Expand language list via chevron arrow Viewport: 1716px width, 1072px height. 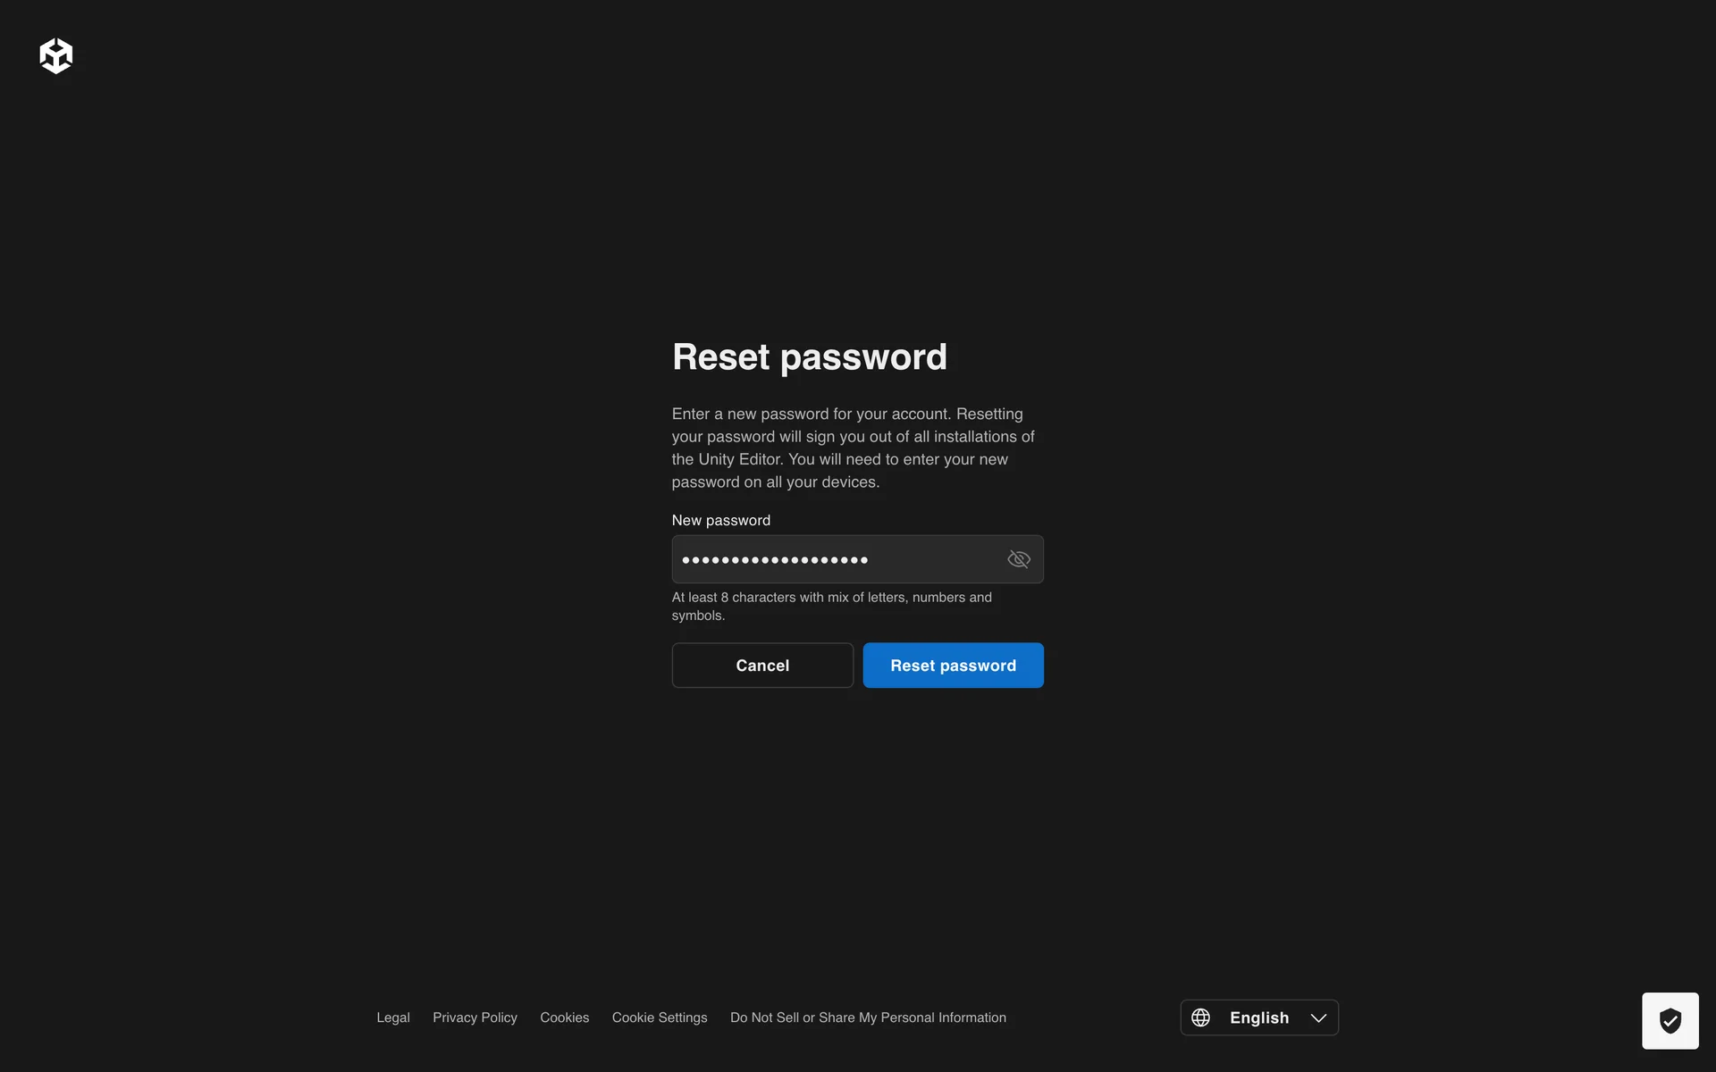point(1318,1018)
